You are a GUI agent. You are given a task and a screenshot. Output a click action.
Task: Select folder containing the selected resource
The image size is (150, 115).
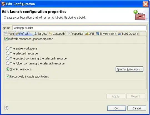click(8, 63)
